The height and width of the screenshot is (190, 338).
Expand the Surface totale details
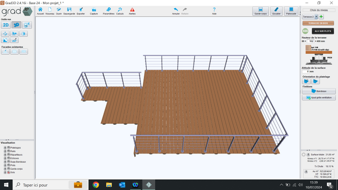coord(308,154)
